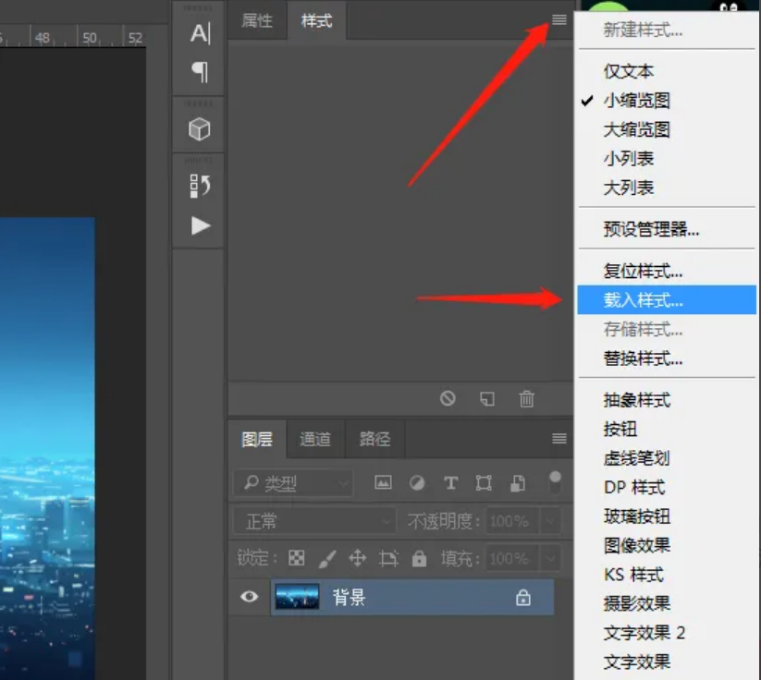Viewport: 761px width, 680px height.
Task: Toggle lock transparent pixels in 锁定 row
Action: [x=297, y=558]
